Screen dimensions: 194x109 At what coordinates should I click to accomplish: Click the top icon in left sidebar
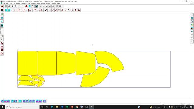[x=2, y=14]
